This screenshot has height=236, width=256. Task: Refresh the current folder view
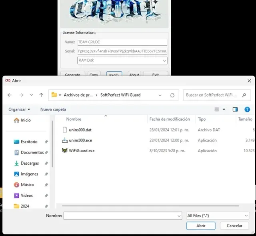pyautogui.click(x=172, y=95)
